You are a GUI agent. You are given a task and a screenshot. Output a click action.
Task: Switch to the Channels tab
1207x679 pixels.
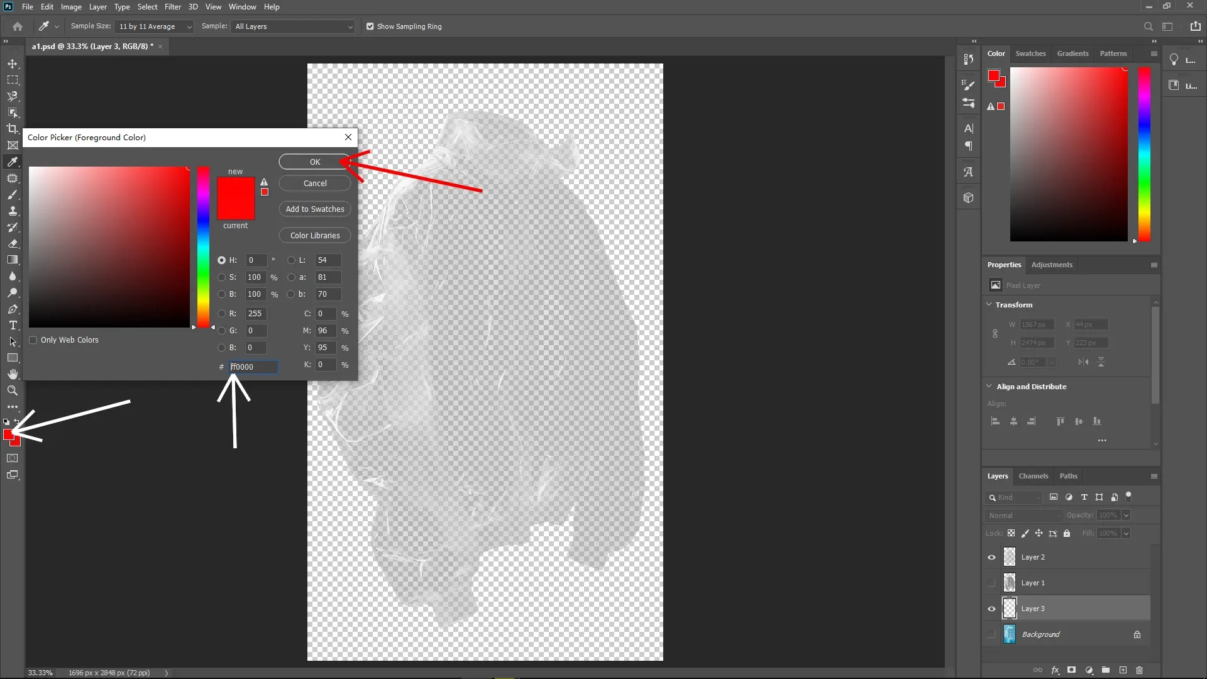(x=1033, y=476)
